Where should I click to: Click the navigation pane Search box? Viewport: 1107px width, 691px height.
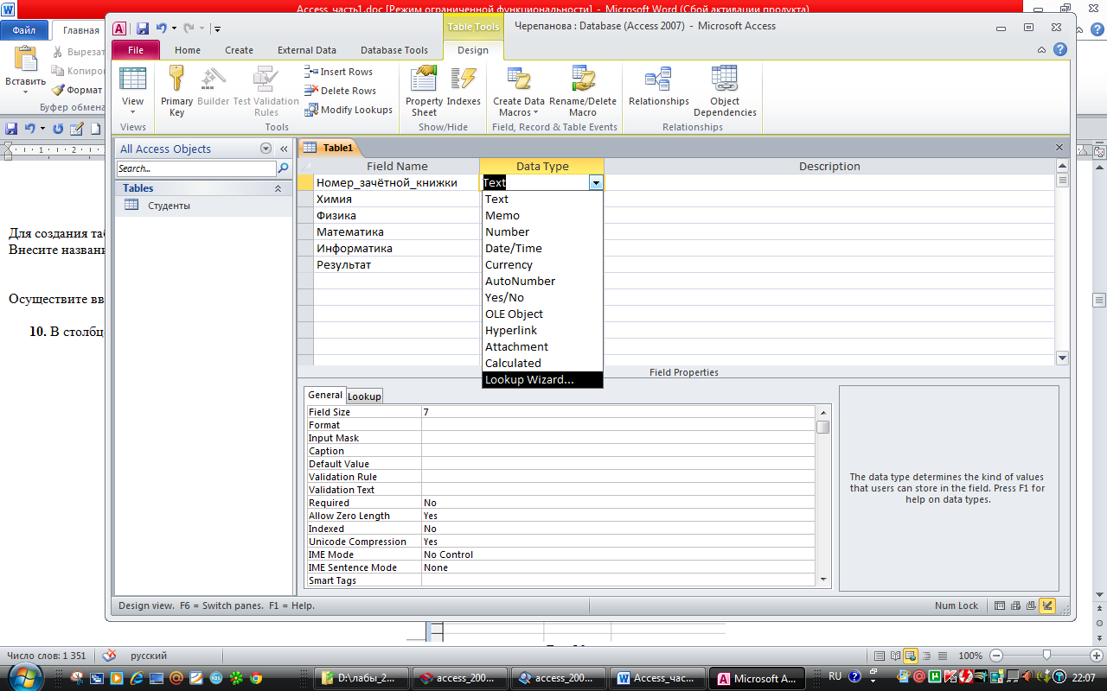(x=196, y=168)
